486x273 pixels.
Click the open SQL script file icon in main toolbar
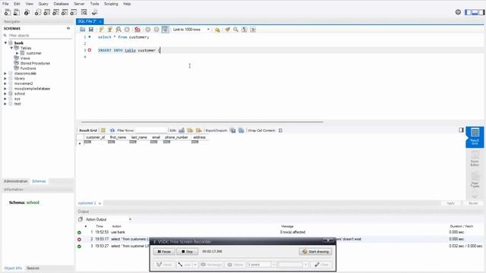pos(17,12)
